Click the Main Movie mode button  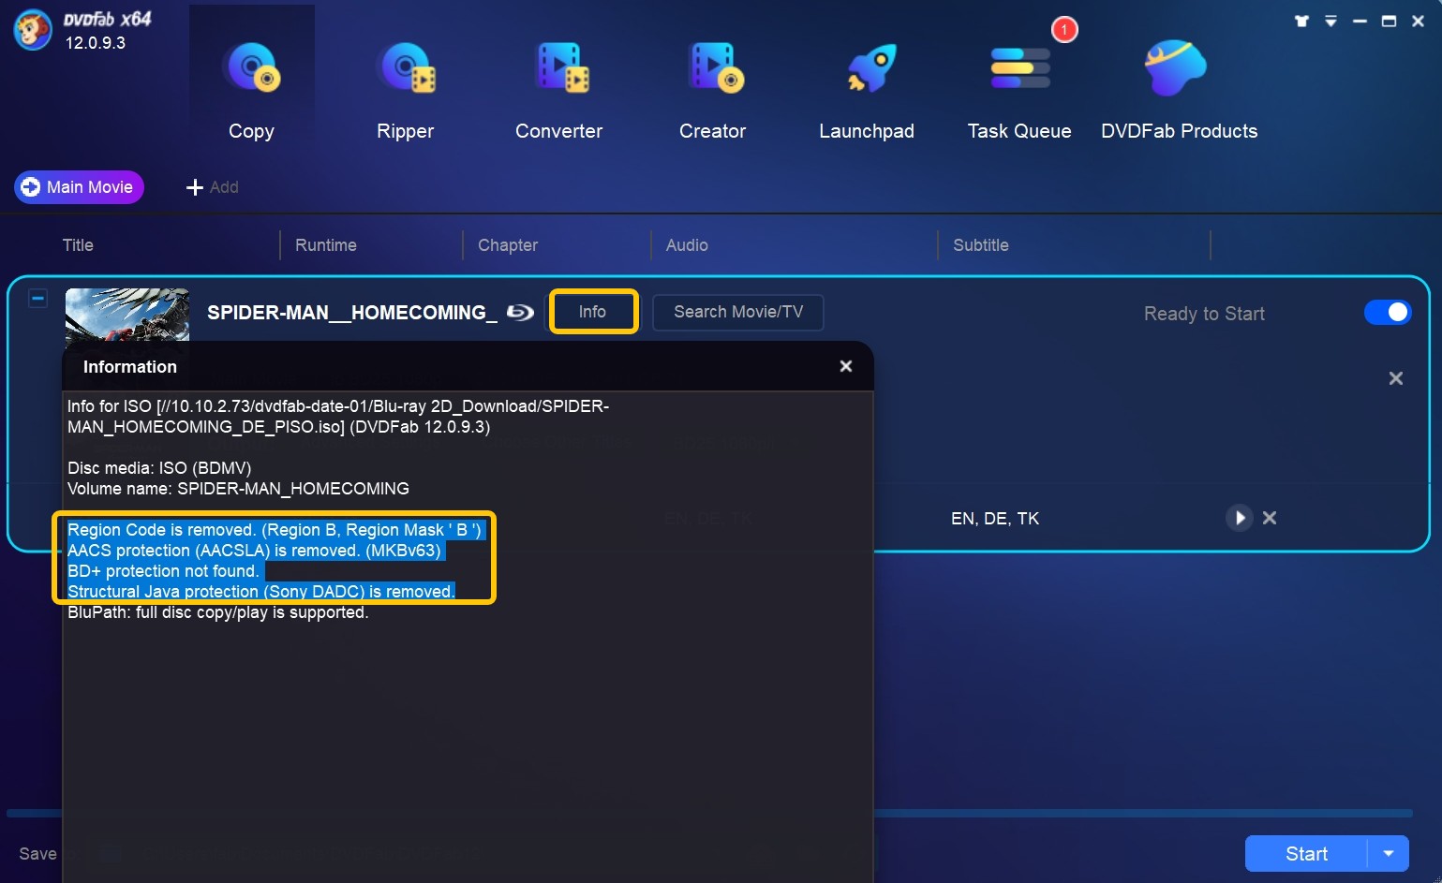[x=79, y=187]
